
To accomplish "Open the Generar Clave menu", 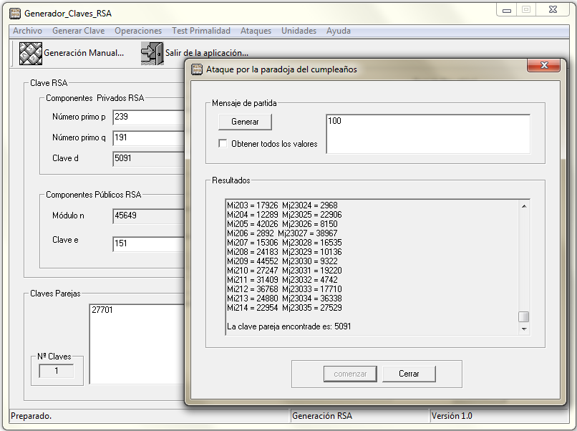I will [x=78, y=31].
